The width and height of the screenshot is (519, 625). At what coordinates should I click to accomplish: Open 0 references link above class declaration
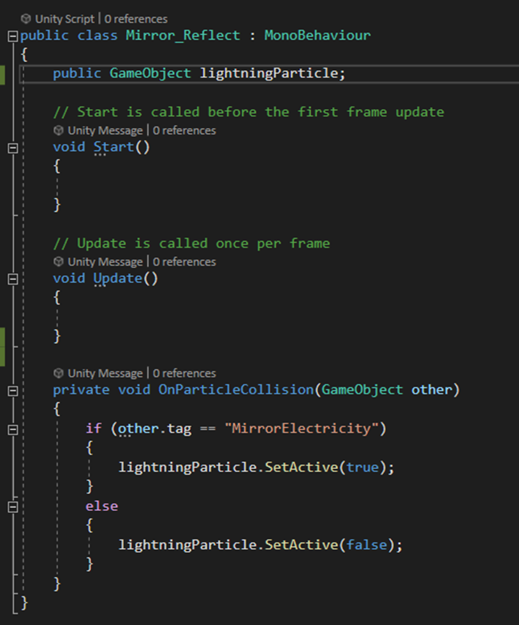pyautogui.click(x=136, y=18)
